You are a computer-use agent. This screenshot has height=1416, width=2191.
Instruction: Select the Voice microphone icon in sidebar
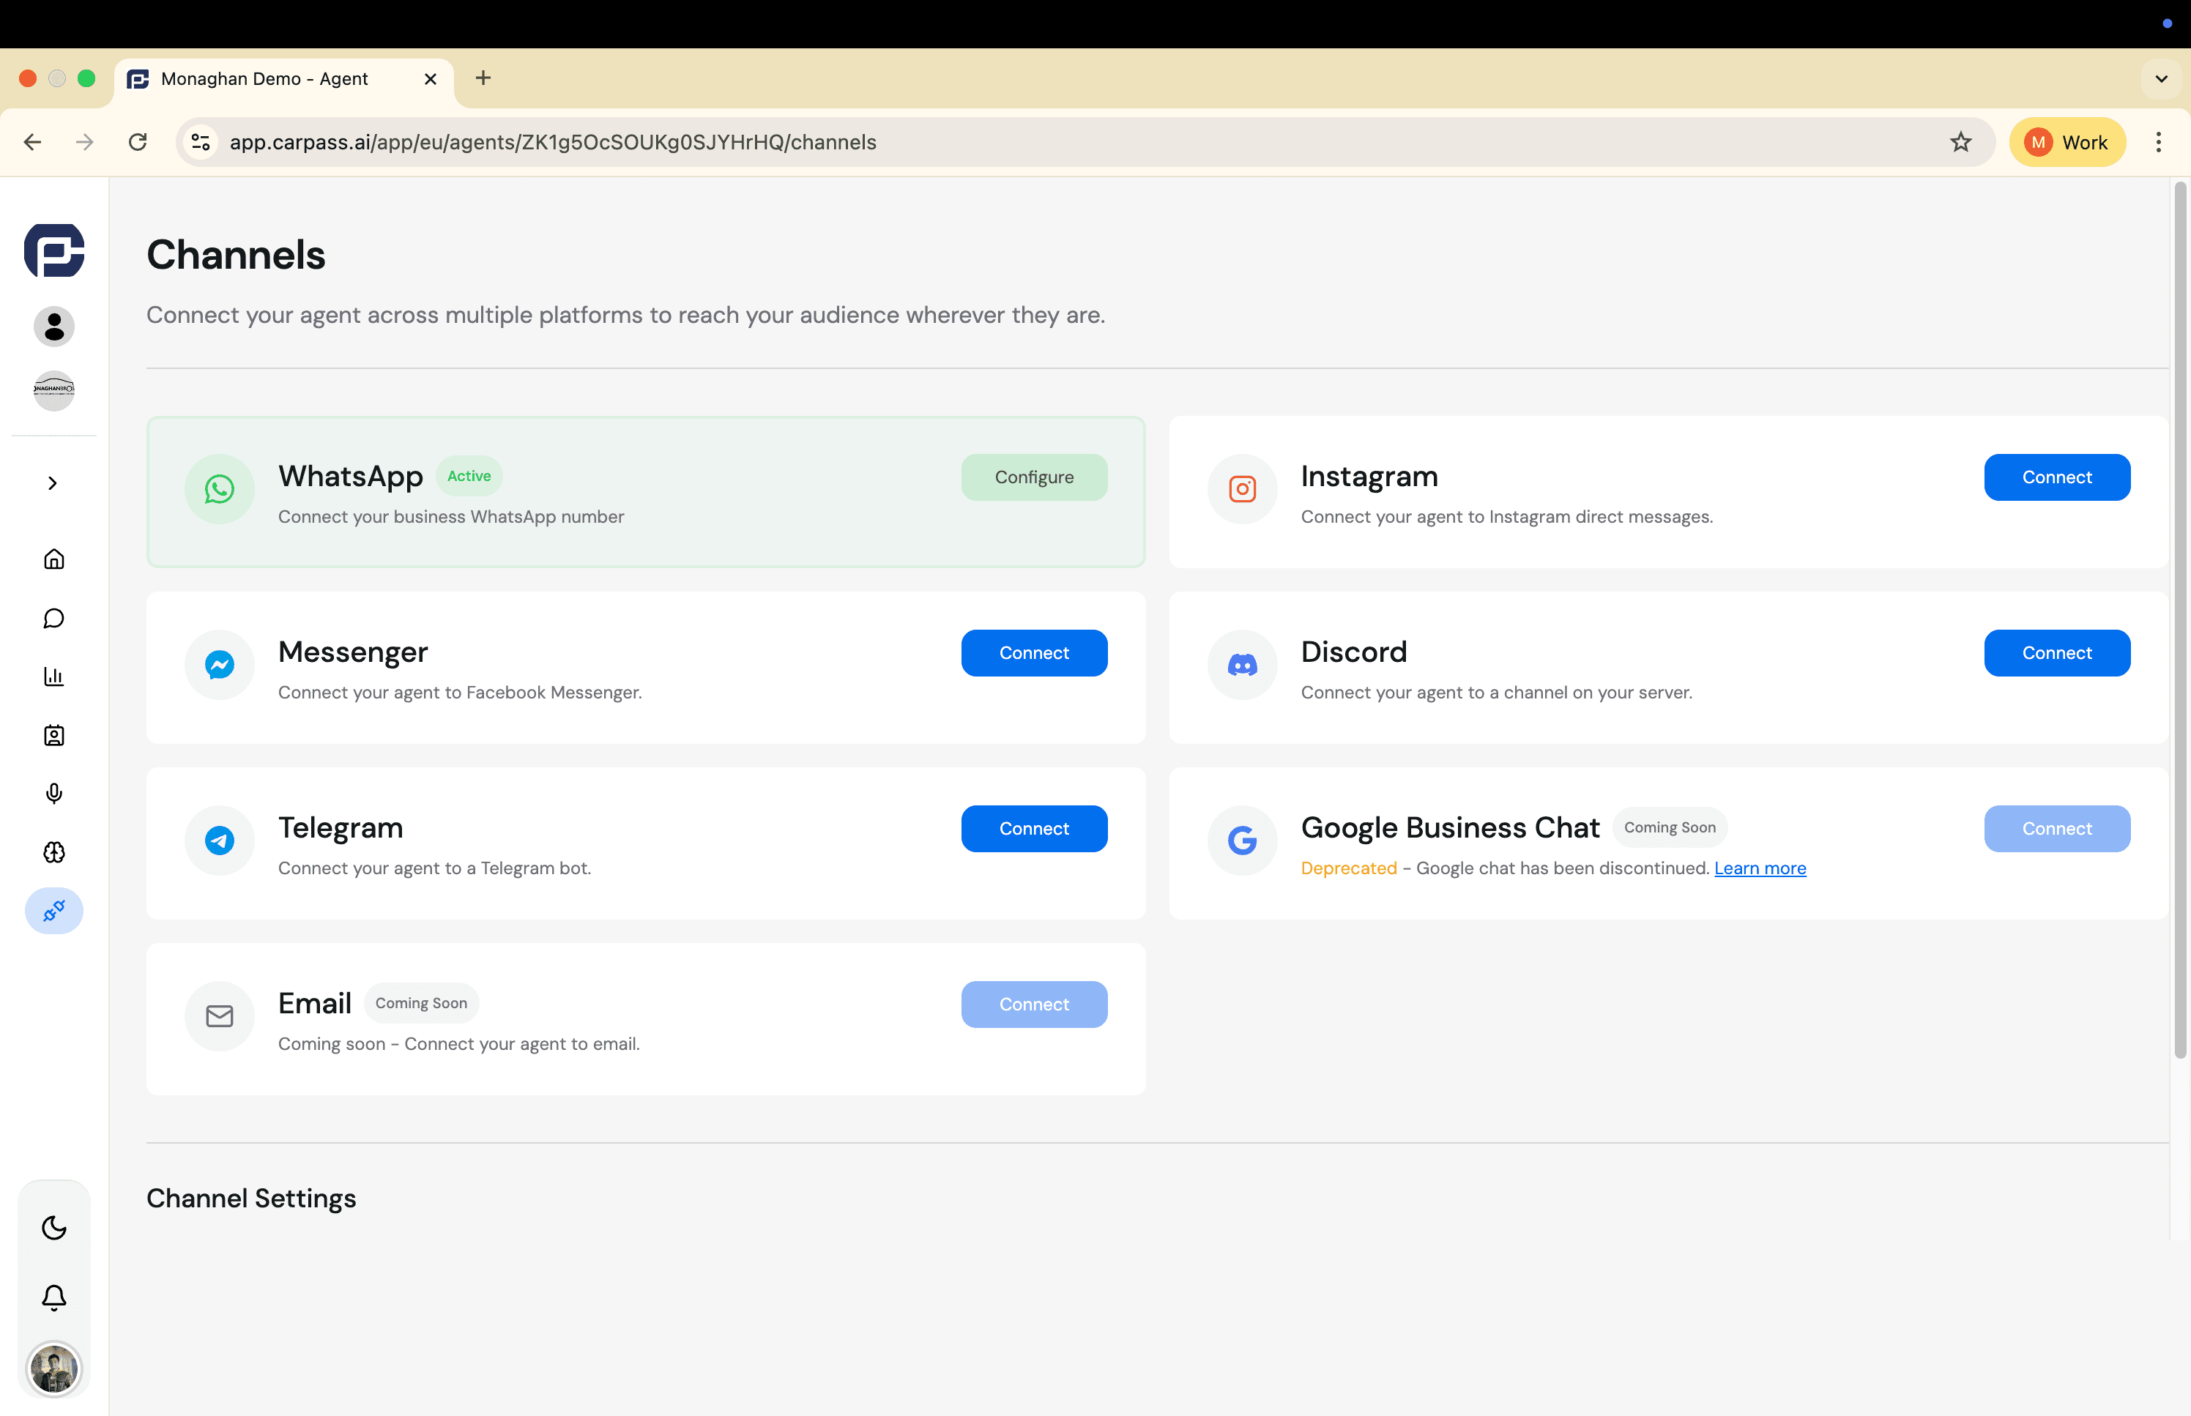pos(53,794)
